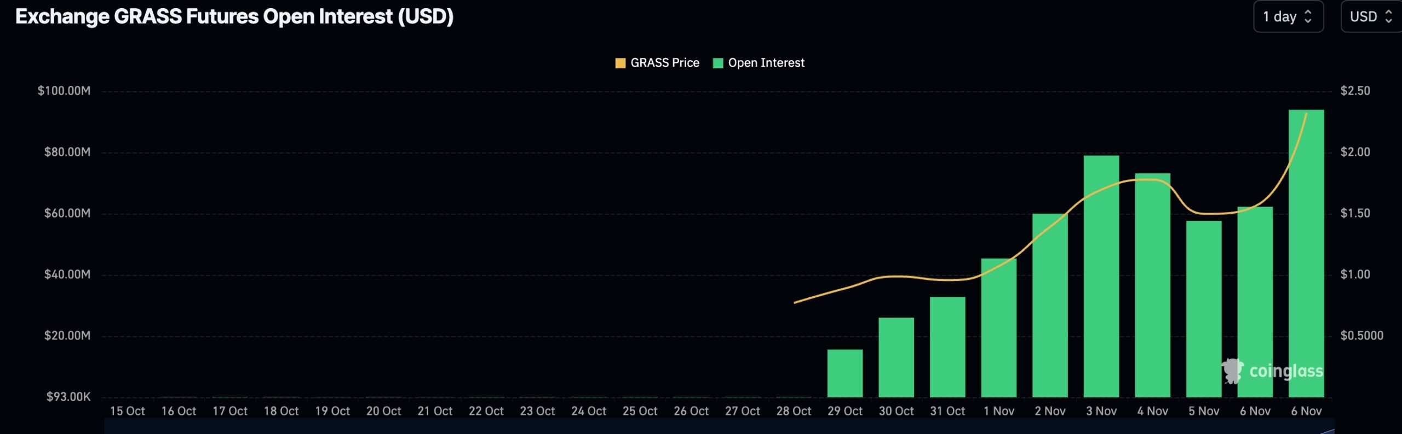1402x434 pixels.
Task: Click the $80.00M left axis label
Action: pos(67,152)
